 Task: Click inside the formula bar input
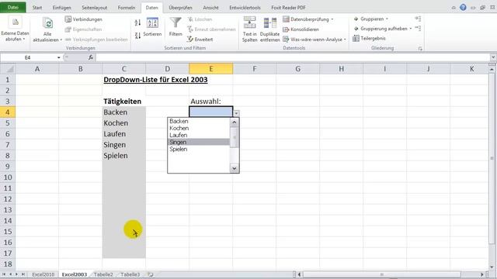[x=293, y=57]
